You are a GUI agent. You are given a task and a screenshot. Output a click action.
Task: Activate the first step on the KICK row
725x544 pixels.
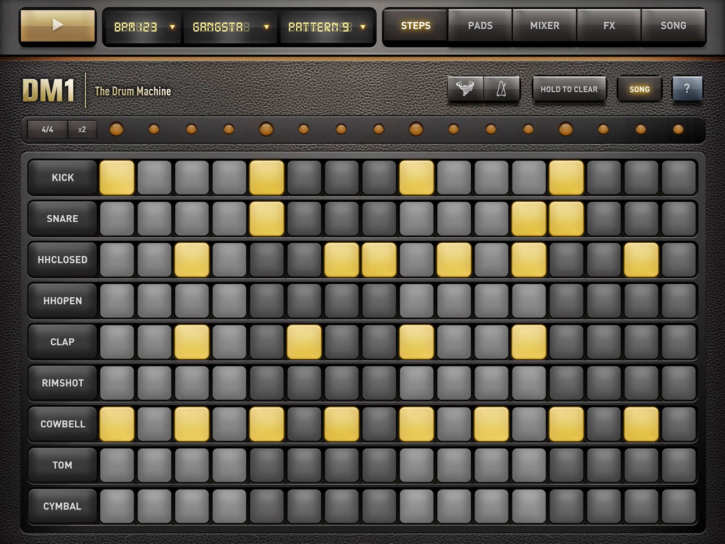click(116, 177)
